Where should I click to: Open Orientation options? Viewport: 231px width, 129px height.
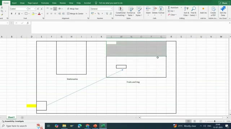click(60, 9)
